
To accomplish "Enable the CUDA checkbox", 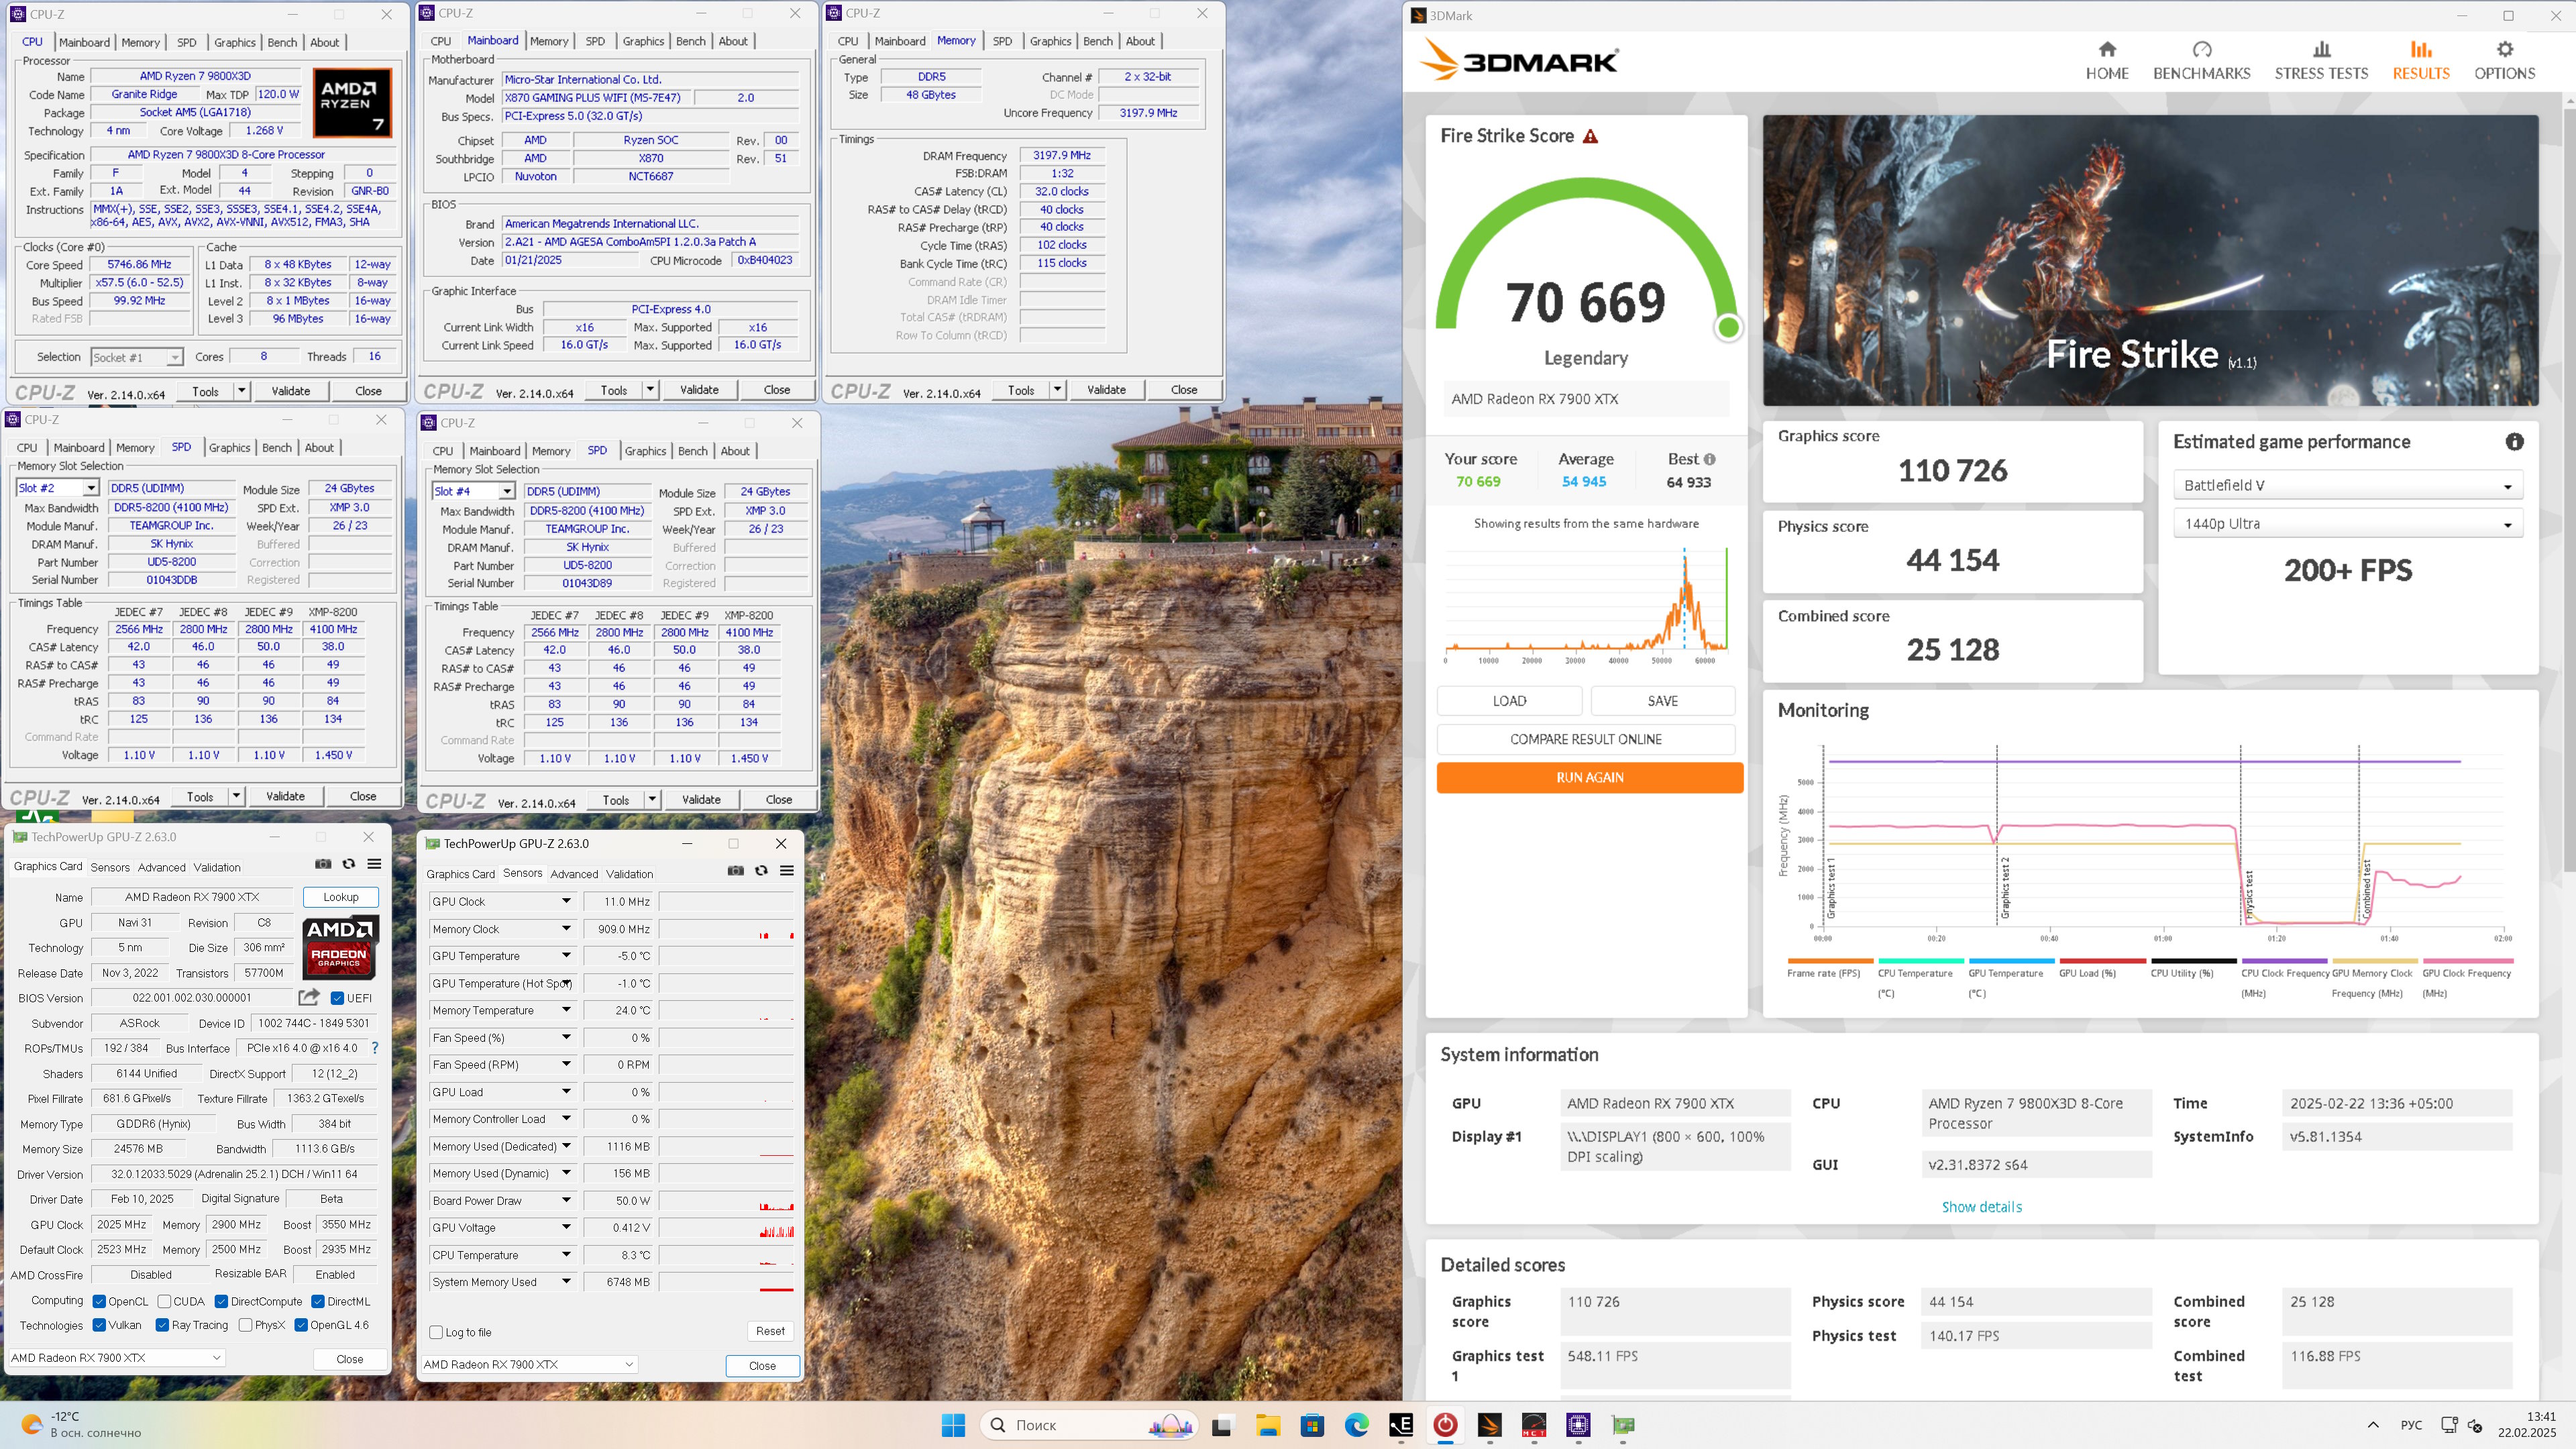I will (x=164, y=1301).
